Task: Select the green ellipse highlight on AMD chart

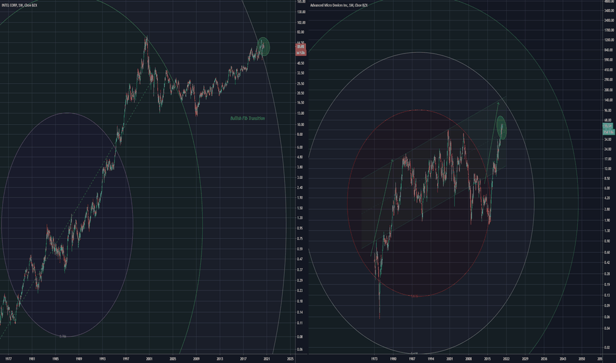Action: 501,127
